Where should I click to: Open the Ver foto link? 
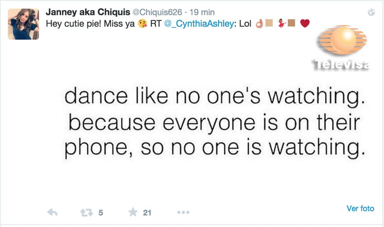[x=360, y=209]
